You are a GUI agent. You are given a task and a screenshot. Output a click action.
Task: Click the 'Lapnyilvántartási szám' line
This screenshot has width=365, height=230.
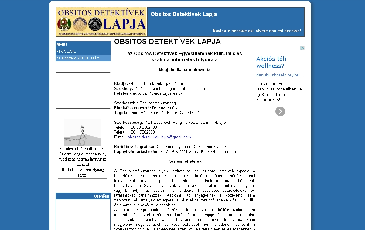click(175, 151)
